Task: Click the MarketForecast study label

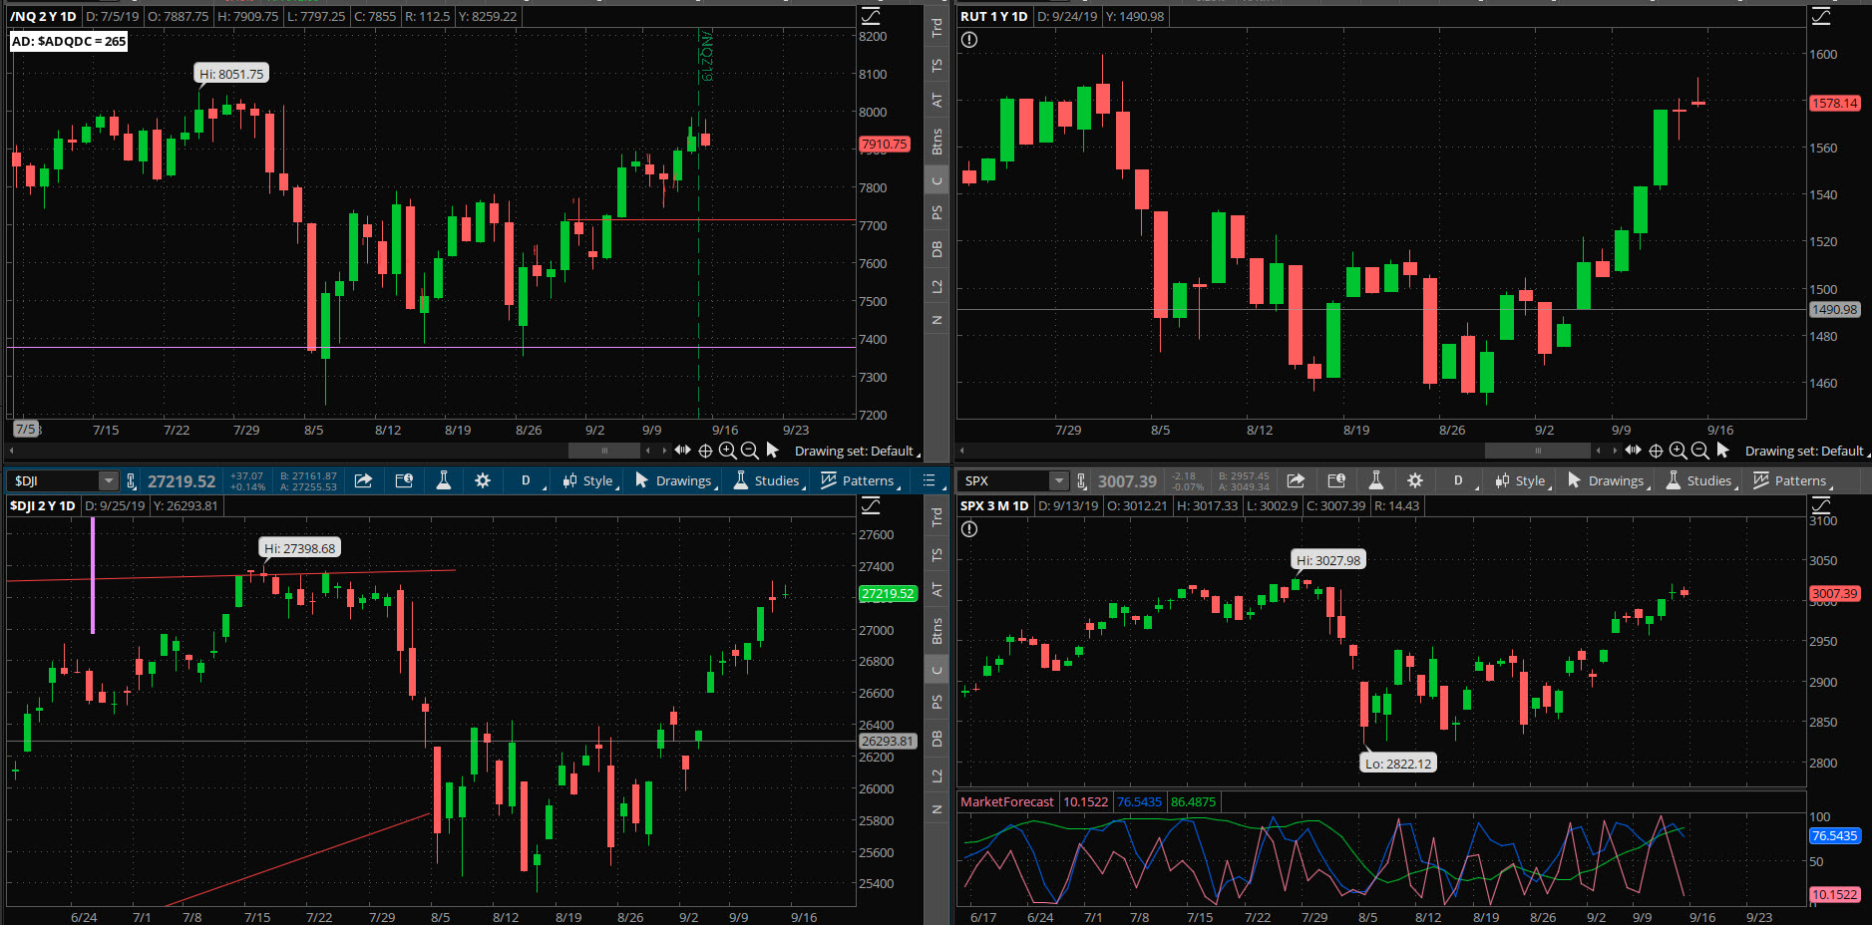Action: [x=1007, y=801]
